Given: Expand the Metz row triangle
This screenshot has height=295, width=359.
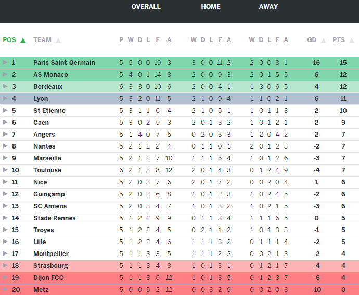Looking at the screenshot, I should pos(5,289).
